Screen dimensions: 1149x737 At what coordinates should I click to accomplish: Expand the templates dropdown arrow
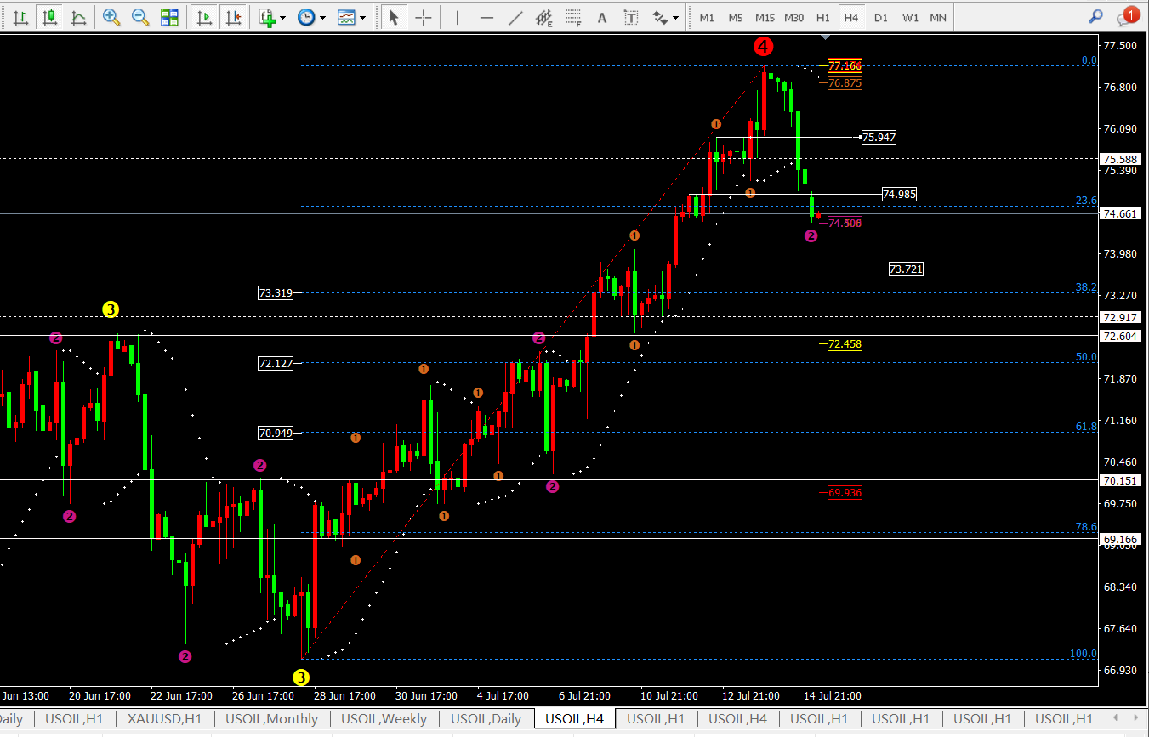[363, 17]
